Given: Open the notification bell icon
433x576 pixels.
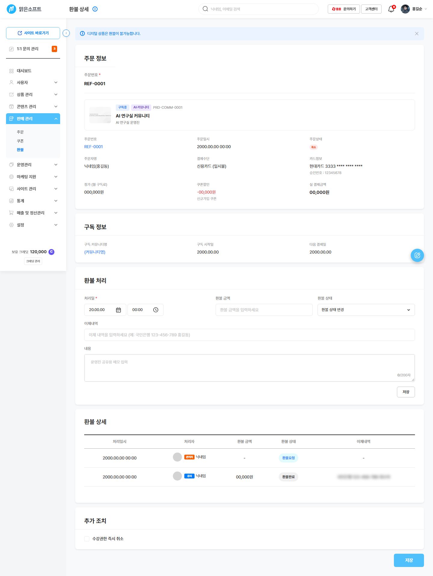Looking at the screenshot, I should click(391, 9).
